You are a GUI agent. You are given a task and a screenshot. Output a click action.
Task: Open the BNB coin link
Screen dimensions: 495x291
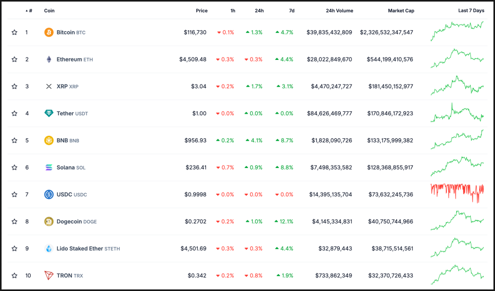(x=68, y=140)
